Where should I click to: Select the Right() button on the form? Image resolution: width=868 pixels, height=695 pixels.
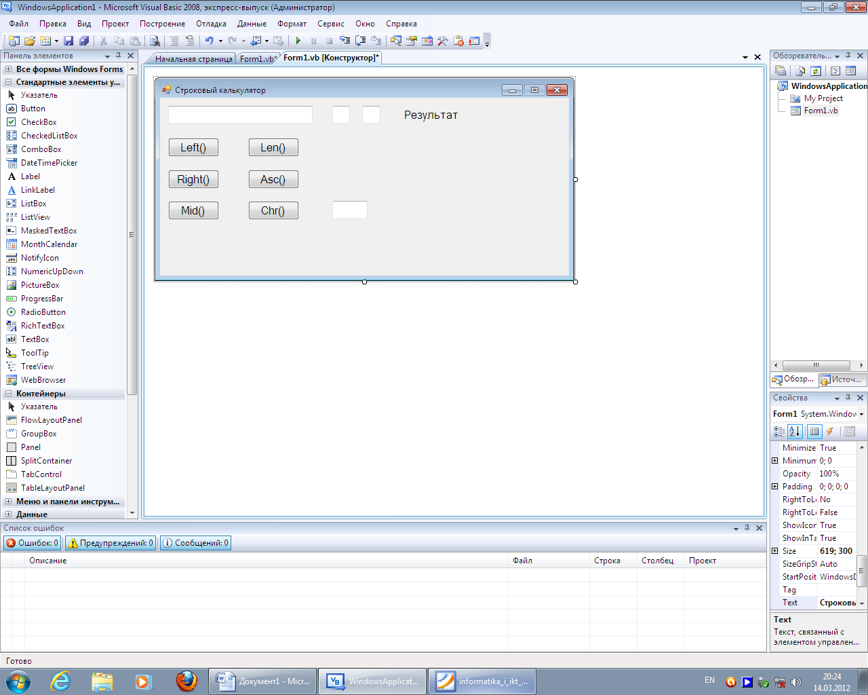(193, 179)
